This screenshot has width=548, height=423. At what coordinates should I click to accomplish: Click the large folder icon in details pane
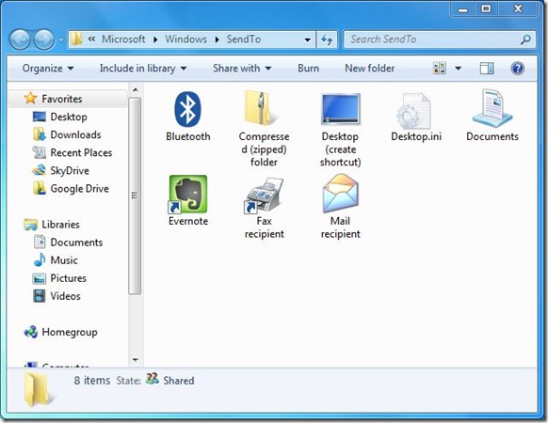[40, 389]
